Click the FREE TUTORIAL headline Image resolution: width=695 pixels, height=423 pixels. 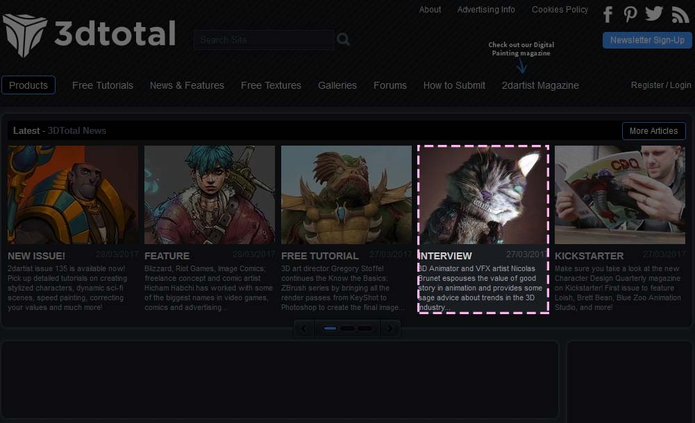tap(319, 256)
